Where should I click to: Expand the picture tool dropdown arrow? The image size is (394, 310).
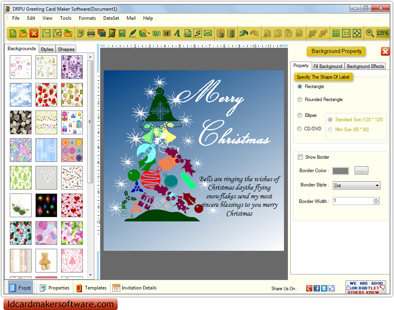pyautogui.click(x=149, y=34)
